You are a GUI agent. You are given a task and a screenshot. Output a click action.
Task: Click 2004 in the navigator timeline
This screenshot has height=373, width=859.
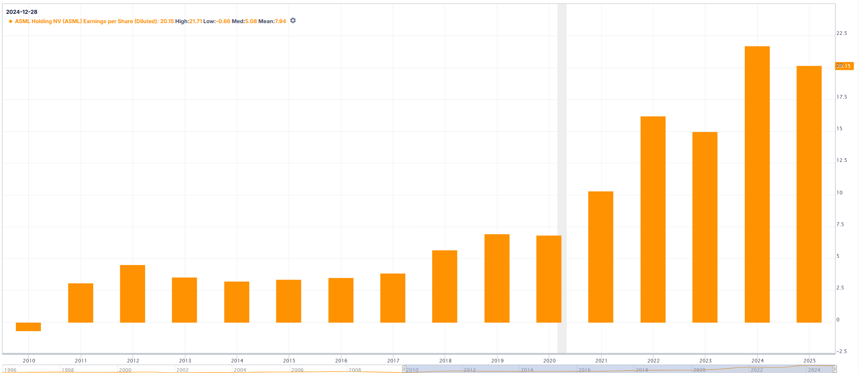(x=240, y=370)
